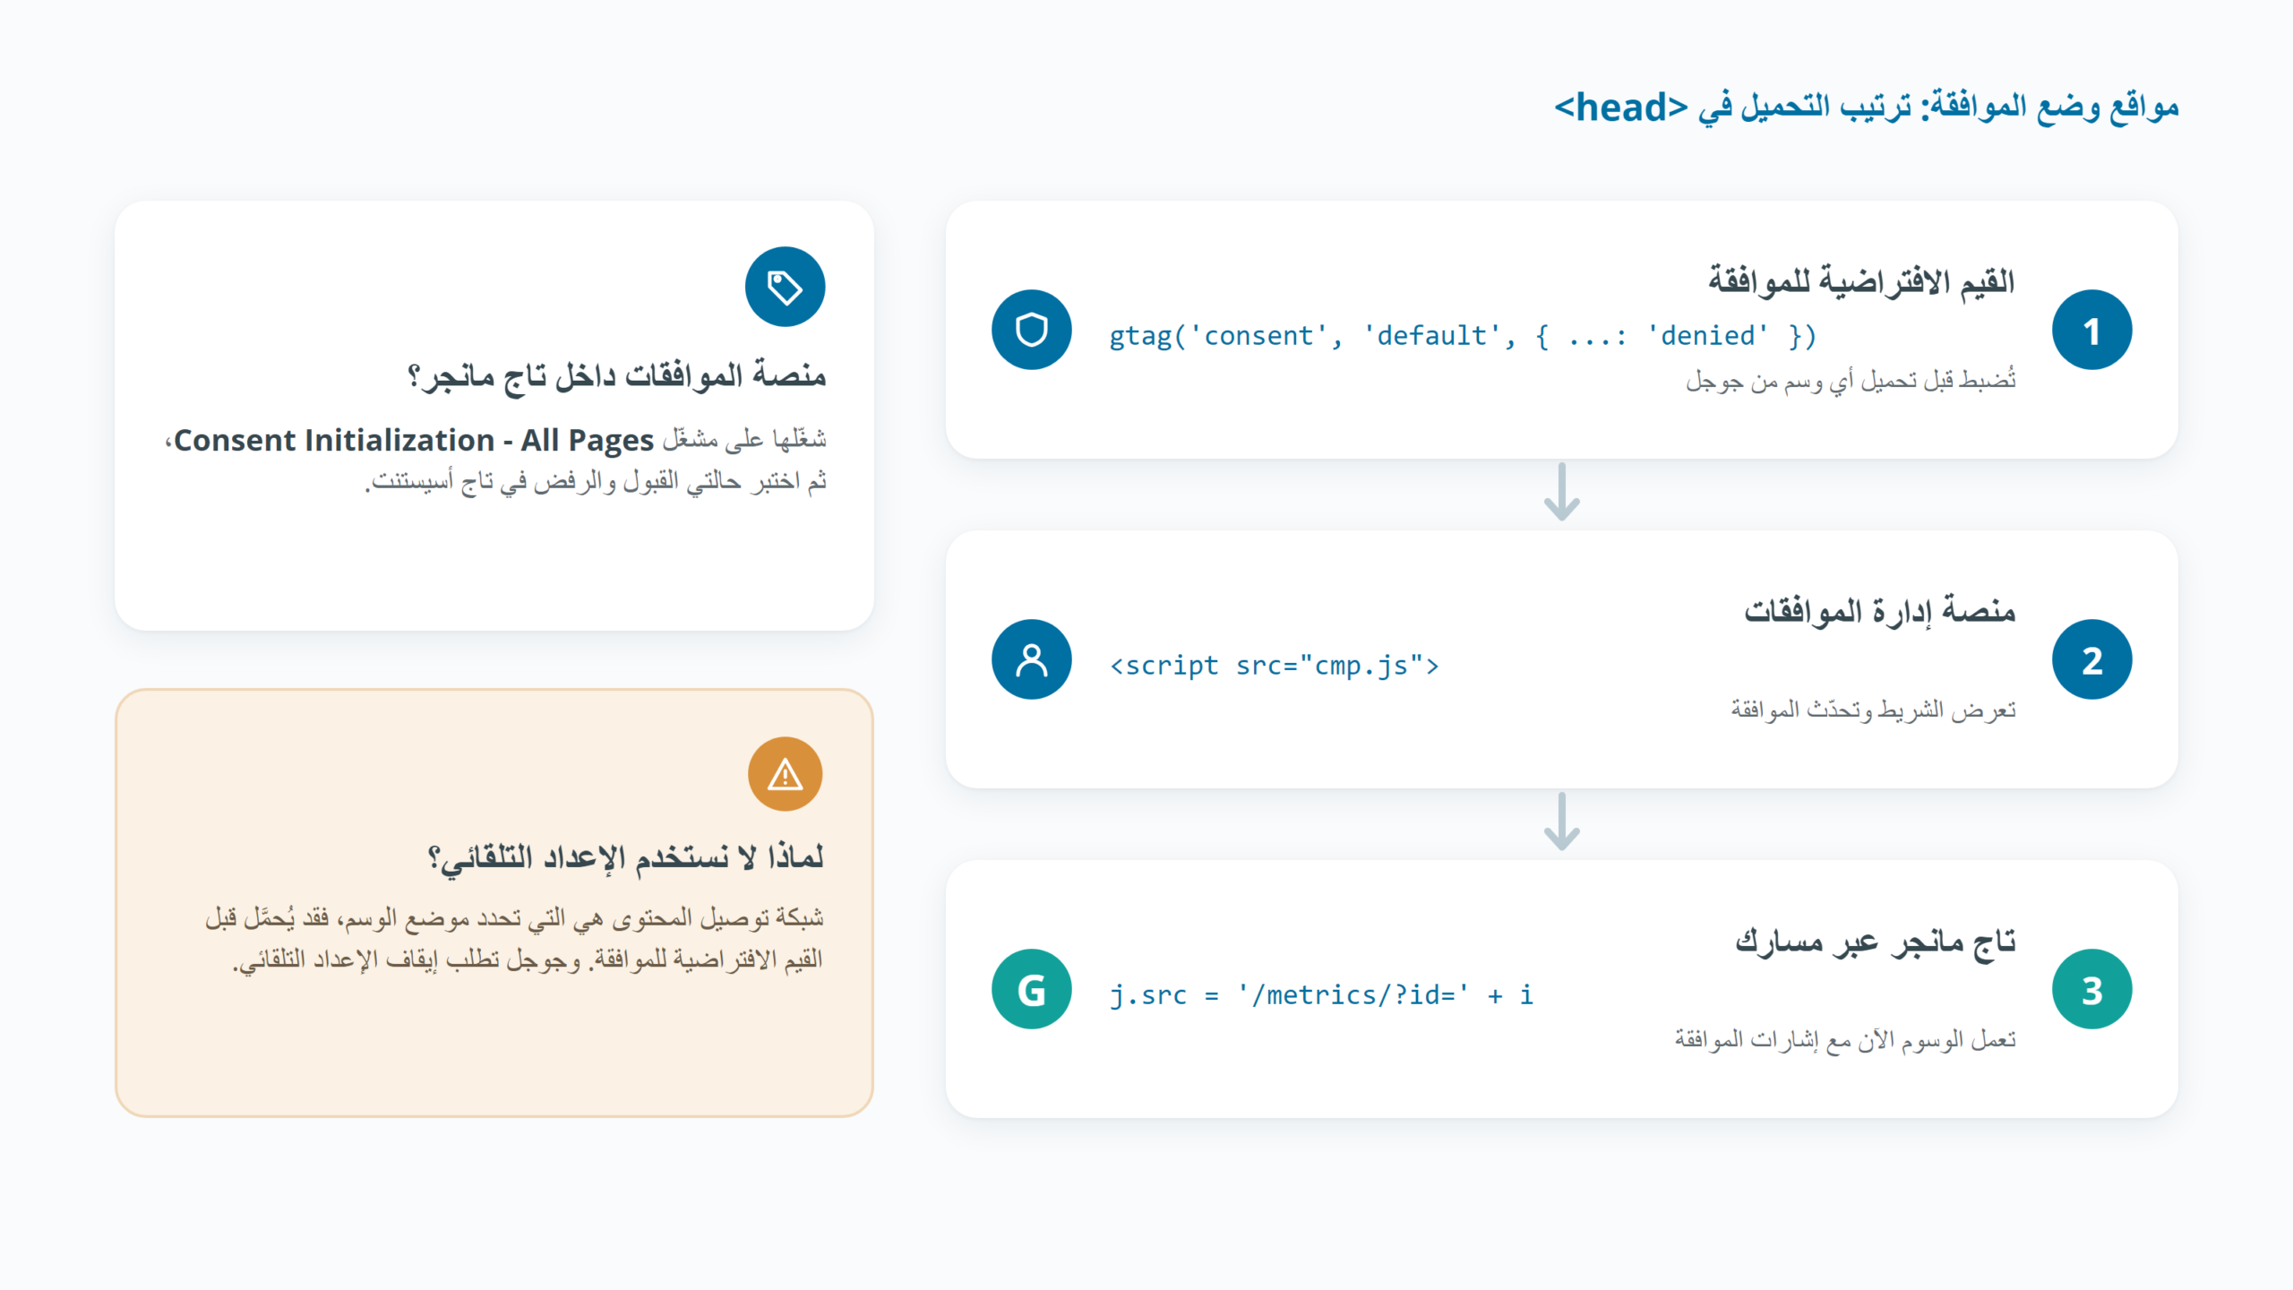Click the warning paragraph starting شبكة توصيل المحتوى

point(514,939)
